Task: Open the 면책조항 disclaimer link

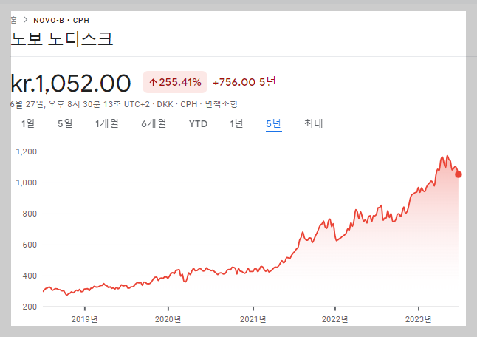Action: (222, 104)
